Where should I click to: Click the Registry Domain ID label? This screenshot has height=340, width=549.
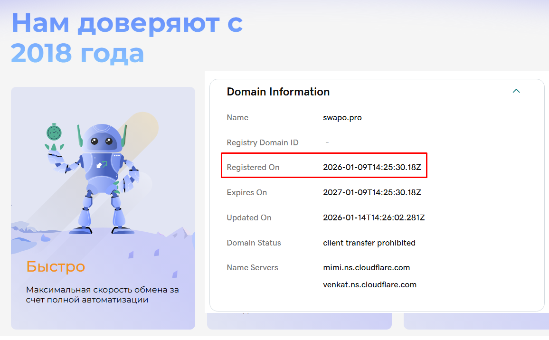pyautogui.click(x=263, y=143)
